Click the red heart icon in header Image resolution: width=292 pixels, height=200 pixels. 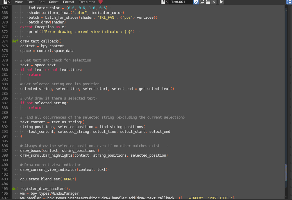pos(101,2)
